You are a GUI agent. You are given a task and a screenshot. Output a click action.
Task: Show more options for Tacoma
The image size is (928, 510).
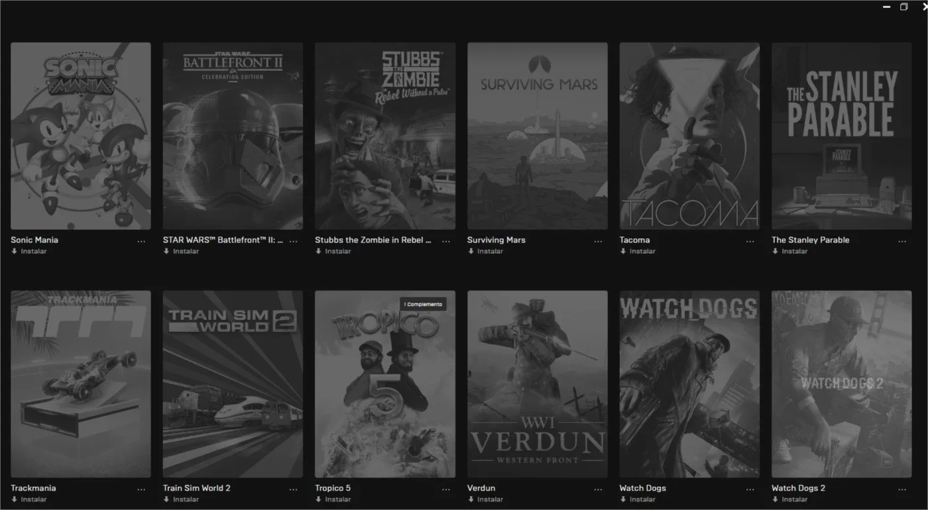pos(750,242)
